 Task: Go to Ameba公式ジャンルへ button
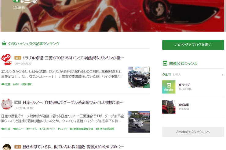point(193,132)
